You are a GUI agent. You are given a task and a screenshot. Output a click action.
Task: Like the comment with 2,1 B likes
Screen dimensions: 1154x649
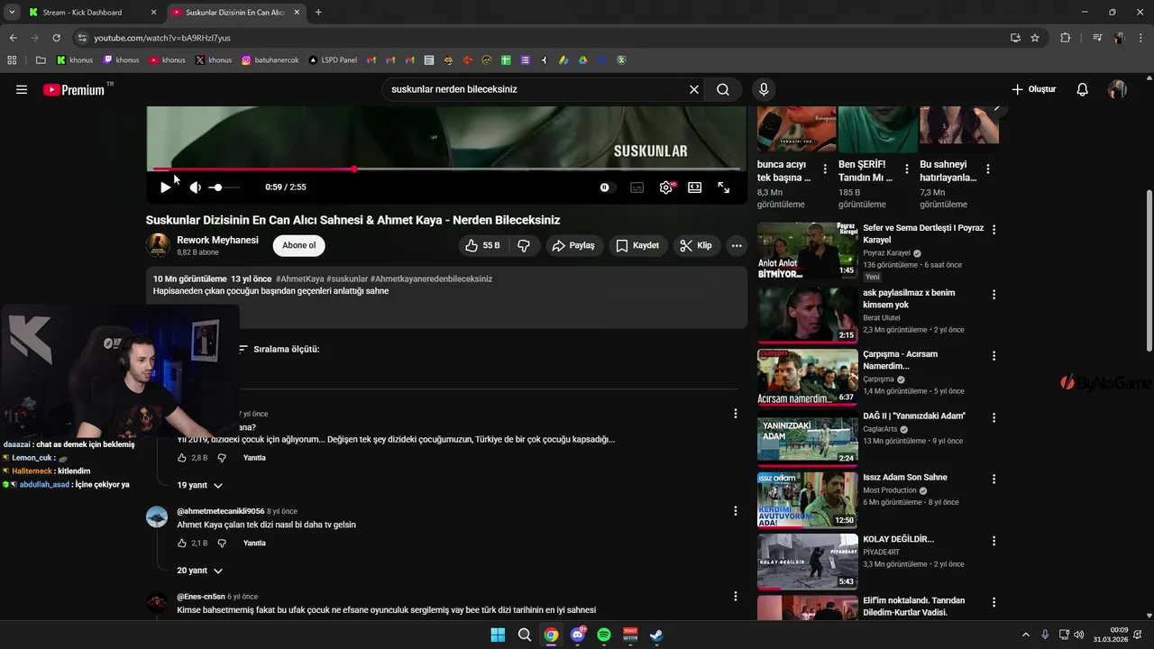[x=182, y=544]
